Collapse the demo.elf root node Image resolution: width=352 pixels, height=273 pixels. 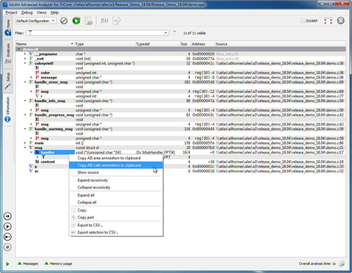point(19,49)
